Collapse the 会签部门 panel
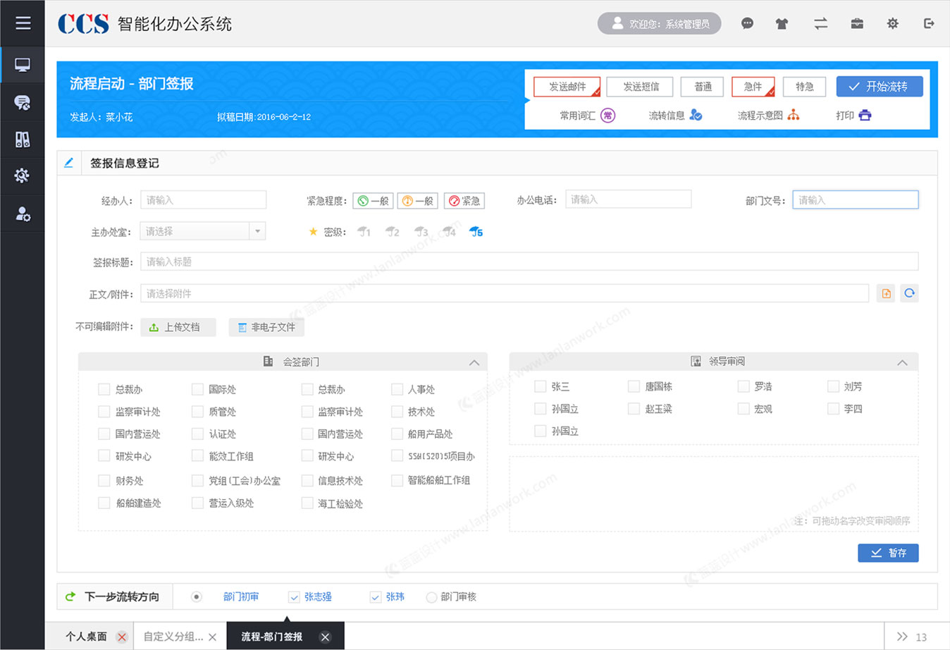The height and width of the screenshot is (650, 950). click(475, 361)
